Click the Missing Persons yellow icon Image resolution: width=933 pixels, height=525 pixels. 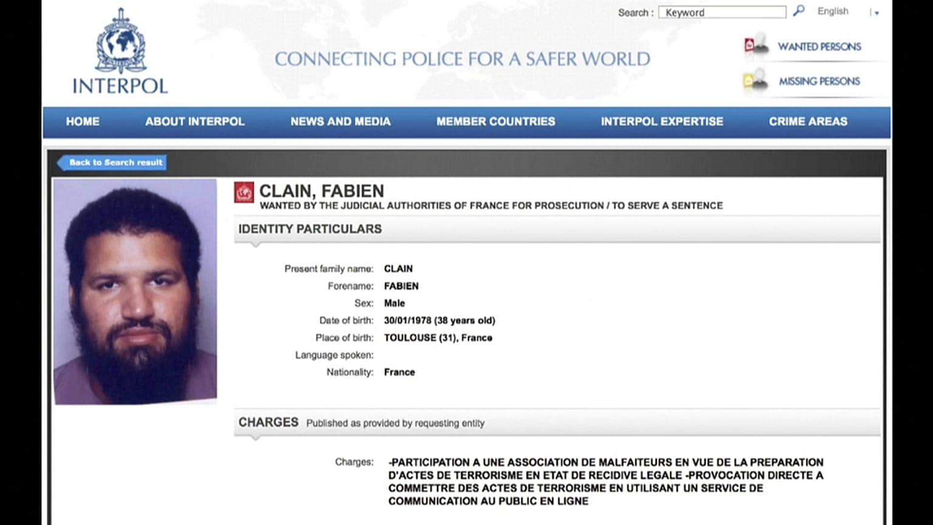click(755, 80)
